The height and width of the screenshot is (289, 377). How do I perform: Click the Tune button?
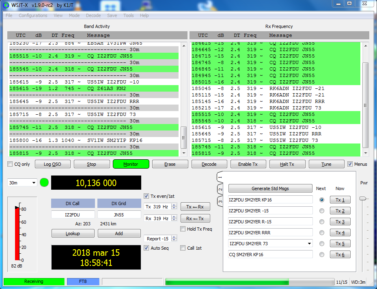[327, 164]
